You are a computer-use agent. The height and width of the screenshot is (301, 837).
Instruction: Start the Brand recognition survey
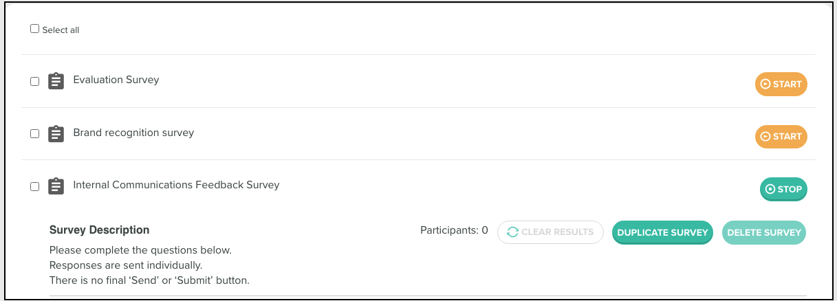click(781, 136)
